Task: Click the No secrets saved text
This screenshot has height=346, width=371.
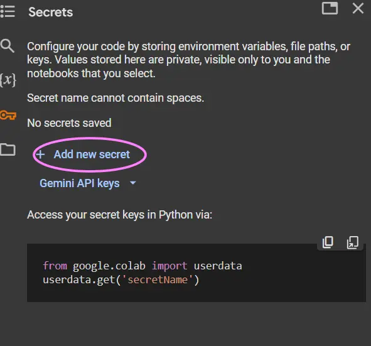Action: (x=69, y=123)
